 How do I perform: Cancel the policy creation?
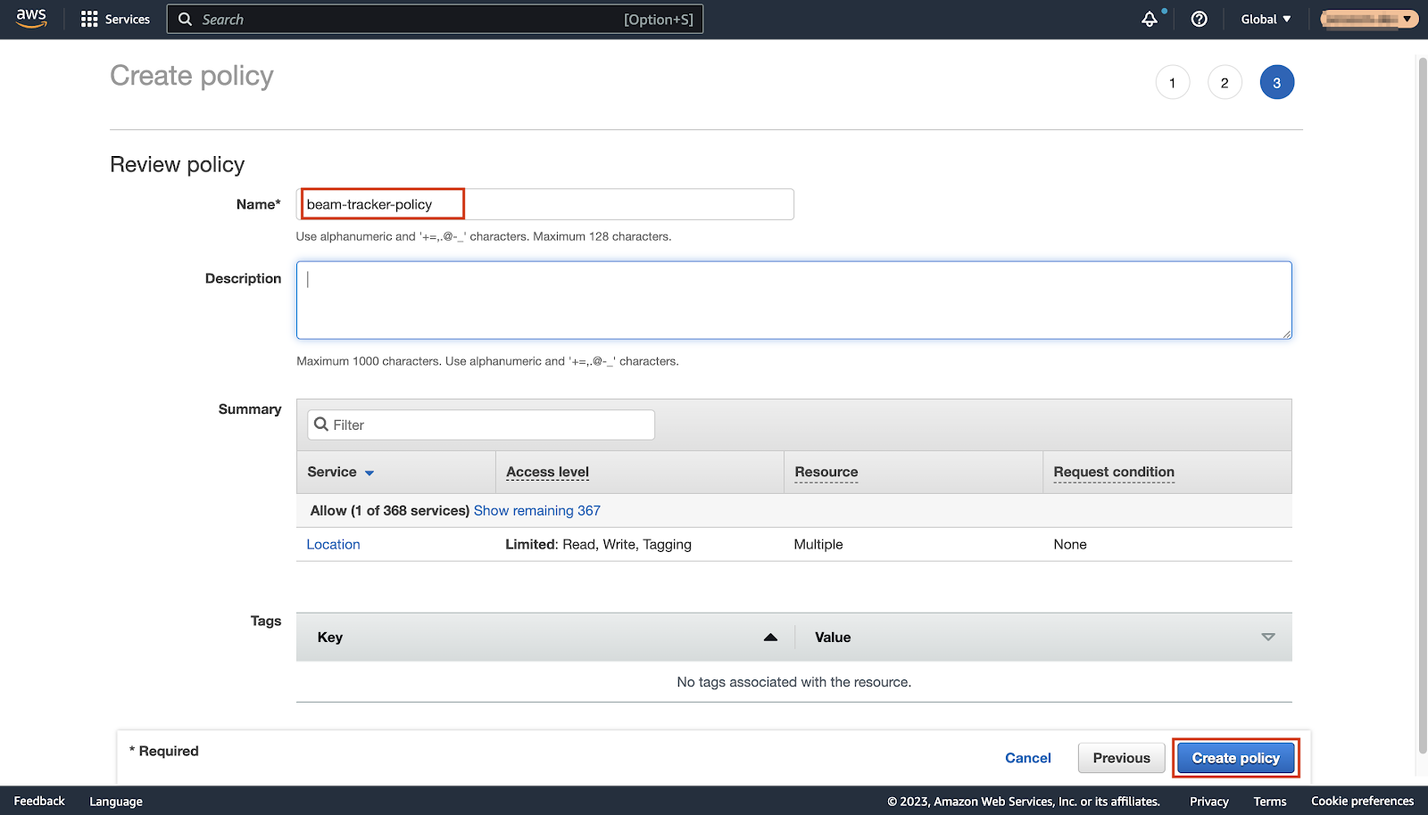pyautogui.click(x=1027, y=758)
